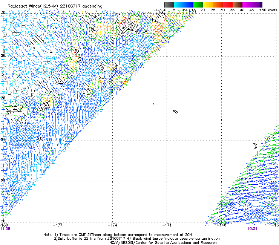Click the green 15-20 knots color swatch
Screen dimensions: 279x245
[198, 5]
